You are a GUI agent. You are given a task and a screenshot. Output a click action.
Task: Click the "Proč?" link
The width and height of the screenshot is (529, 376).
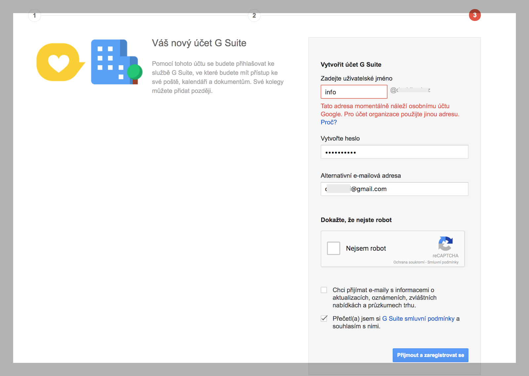point(329,122)
